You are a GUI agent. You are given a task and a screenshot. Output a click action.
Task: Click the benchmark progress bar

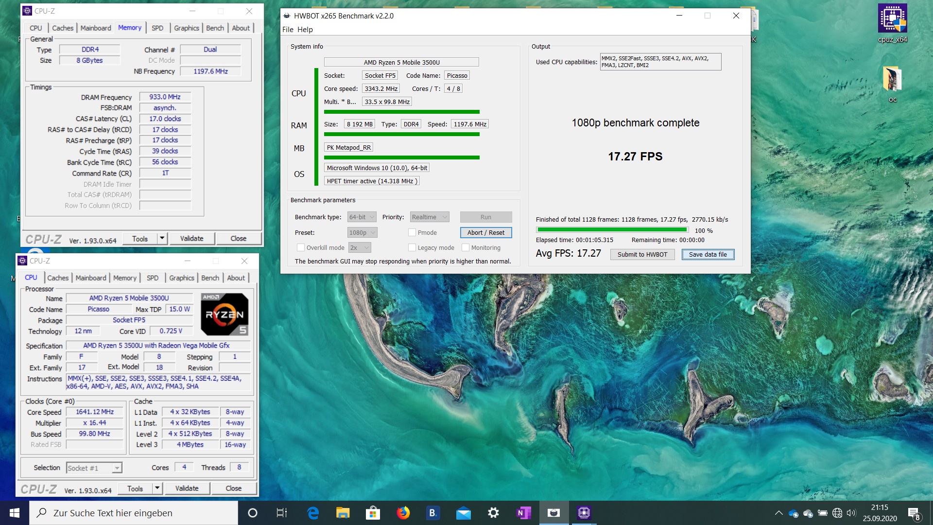(612, 230)
